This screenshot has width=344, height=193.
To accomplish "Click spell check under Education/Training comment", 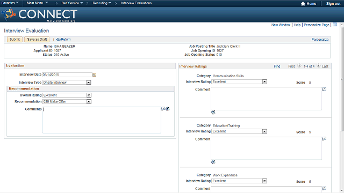I will point(213,162).
